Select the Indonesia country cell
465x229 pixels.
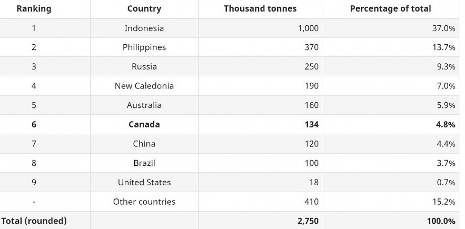(x=144, y=28)
